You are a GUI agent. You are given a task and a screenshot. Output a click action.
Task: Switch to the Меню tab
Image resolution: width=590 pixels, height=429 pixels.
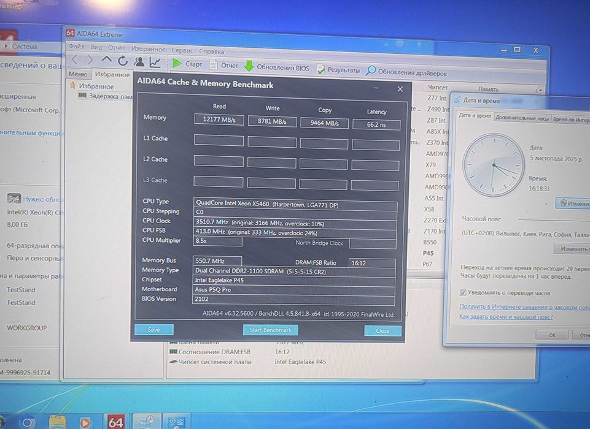(78, 74)
